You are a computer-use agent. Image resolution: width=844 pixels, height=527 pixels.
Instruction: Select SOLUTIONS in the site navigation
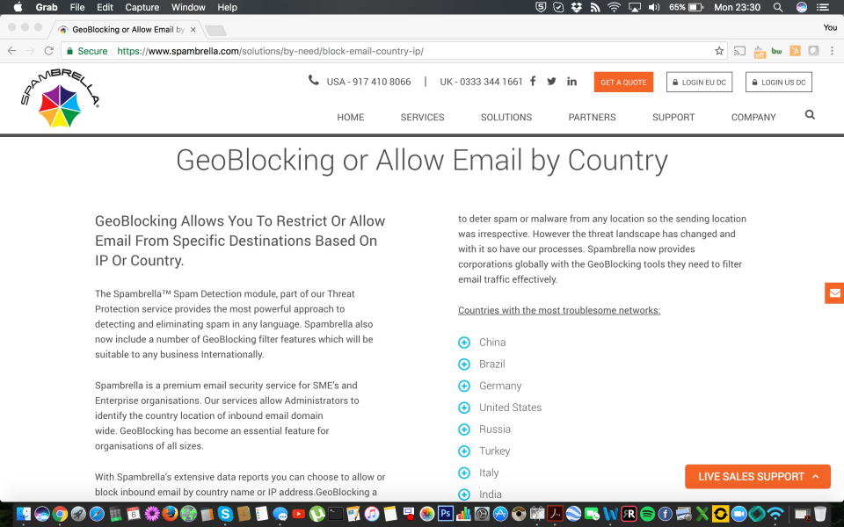506,116
